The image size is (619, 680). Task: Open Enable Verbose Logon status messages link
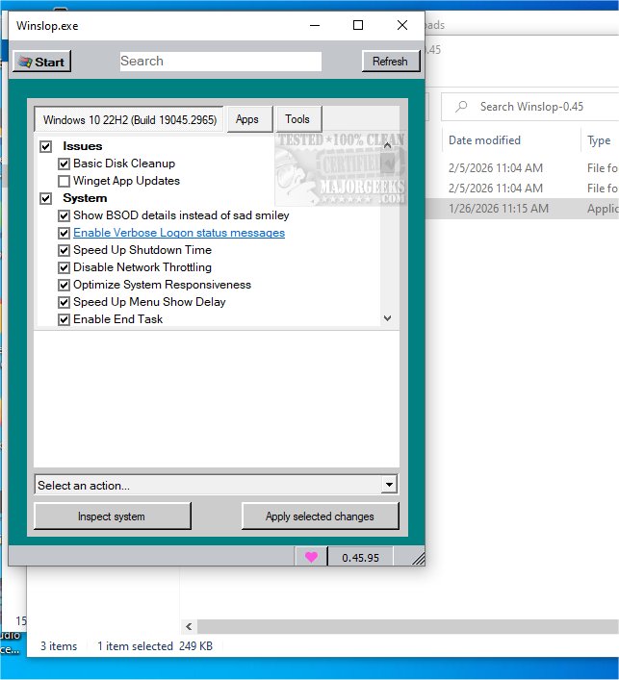click(178, 233)
